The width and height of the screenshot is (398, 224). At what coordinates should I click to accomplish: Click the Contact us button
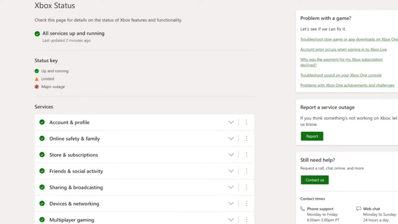pyautogui.click(x=315, y=180)
